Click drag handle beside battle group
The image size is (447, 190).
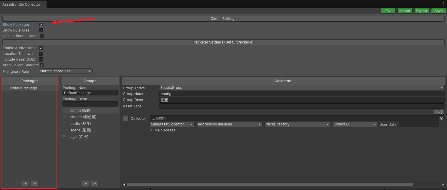click(x=64, y=123)
